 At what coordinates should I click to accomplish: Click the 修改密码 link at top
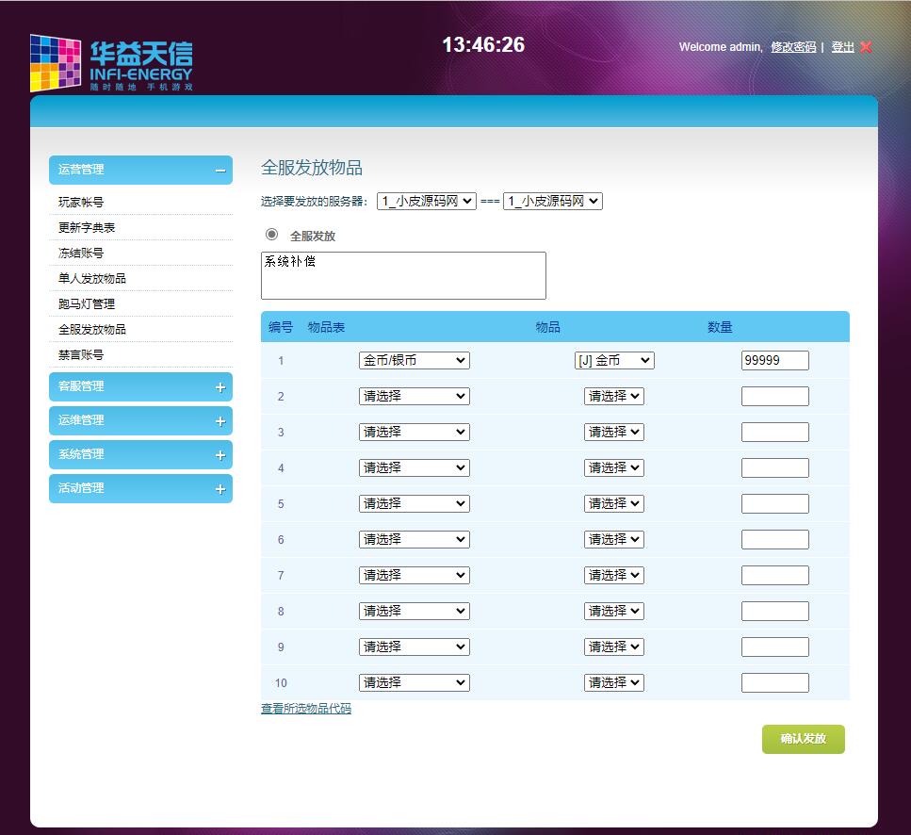[x=792, y=47]
